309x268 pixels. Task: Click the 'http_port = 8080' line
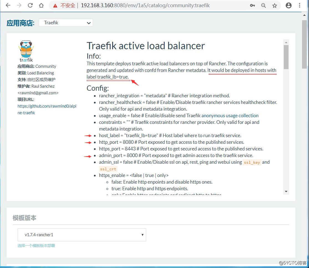172,142
